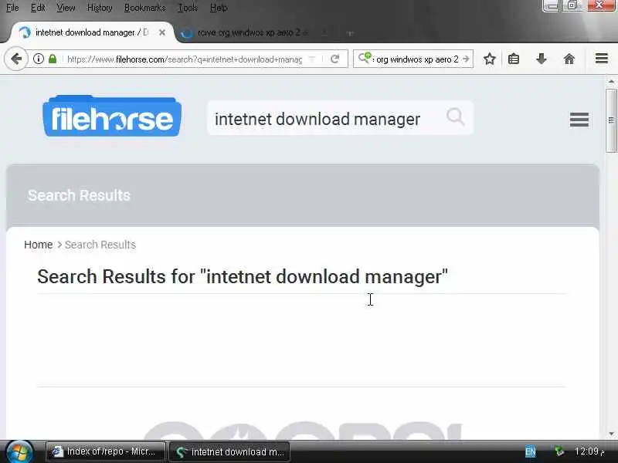Screen dimensions: 618x463
Task: Switch to Index of /repo taskbar window
Action: [x=105, y=451]
